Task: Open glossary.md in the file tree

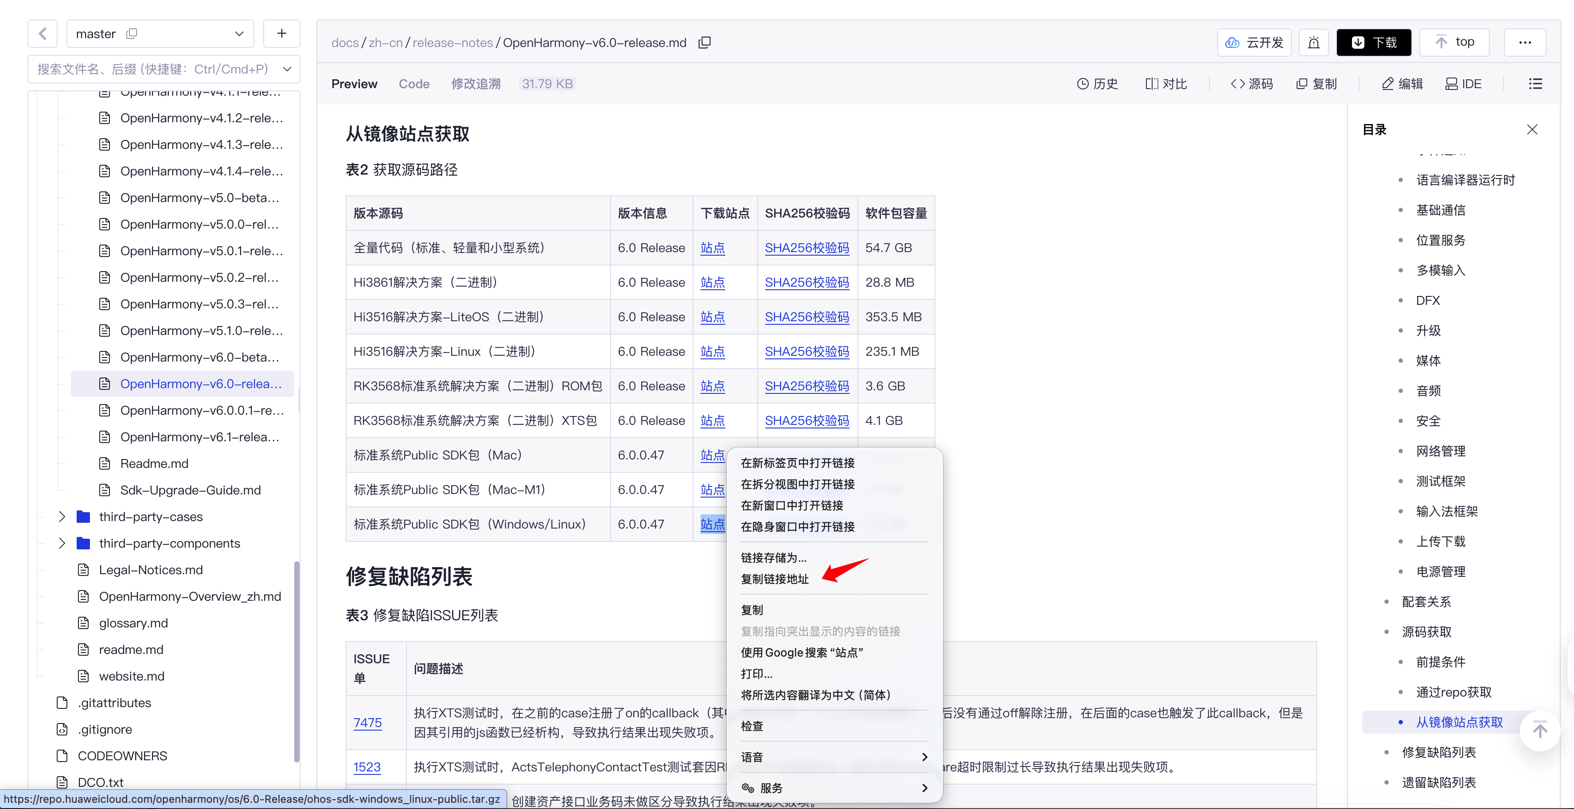Action: (x=133, y=623)
